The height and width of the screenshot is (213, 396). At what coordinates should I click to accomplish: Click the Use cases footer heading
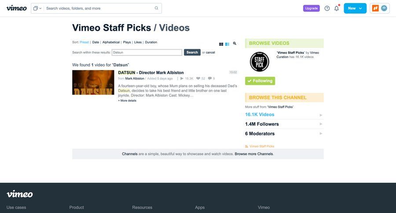coord(16,207)
